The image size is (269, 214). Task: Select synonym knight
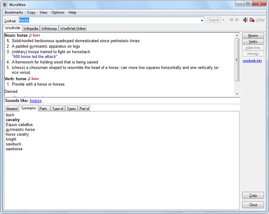coord(11,139)
